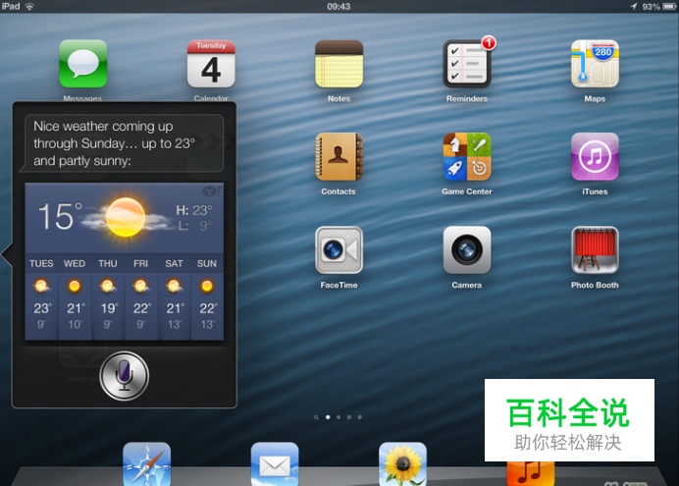Select the TUES forecast column
Viewport: 679px width, 486px height.
[41, 297]
